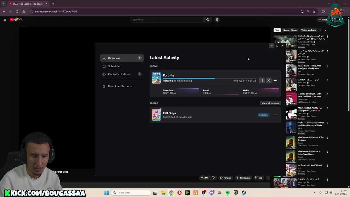Open Chrome tab search dropdown

[4, 4]
